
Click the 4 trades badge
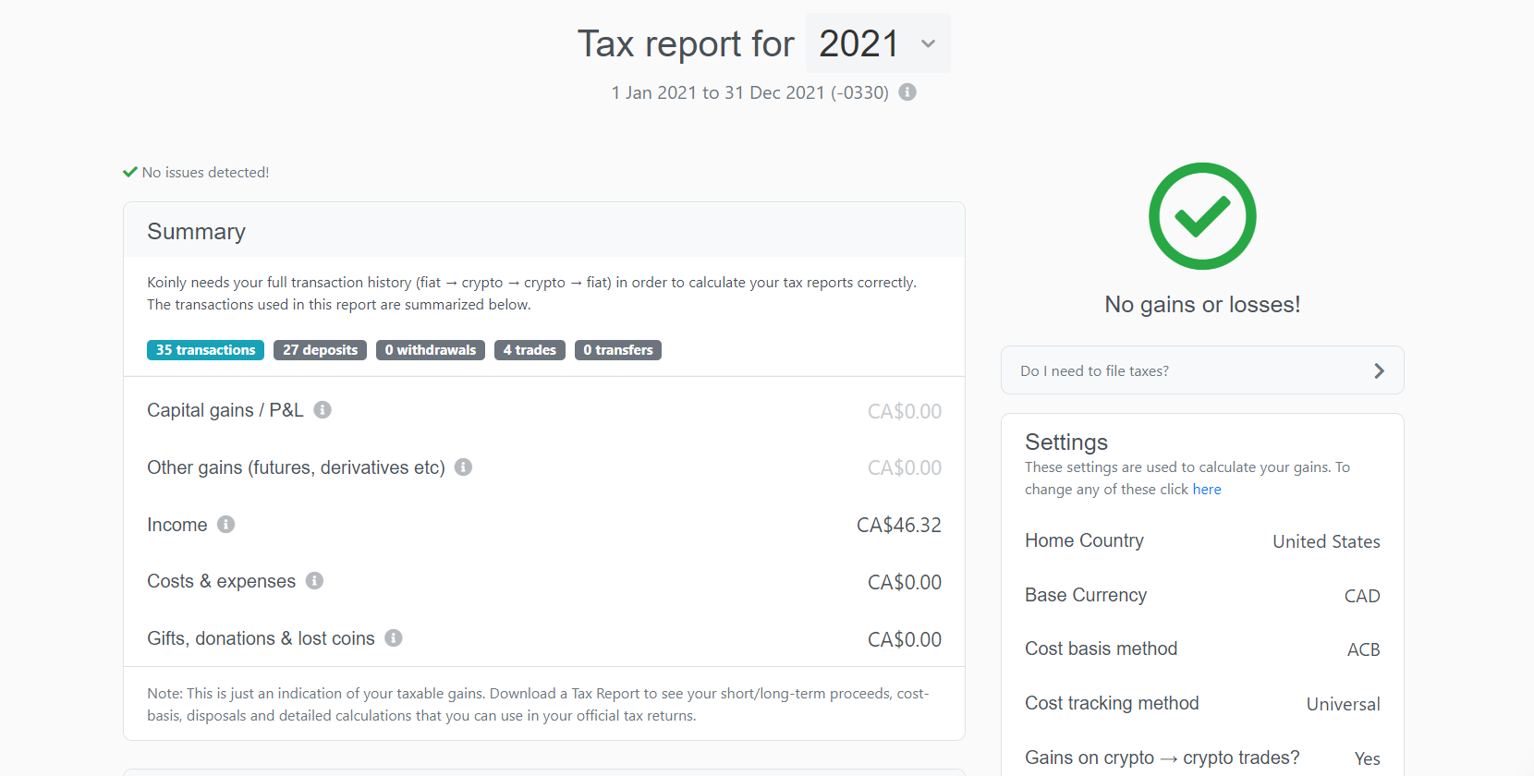tap(530, 350)
